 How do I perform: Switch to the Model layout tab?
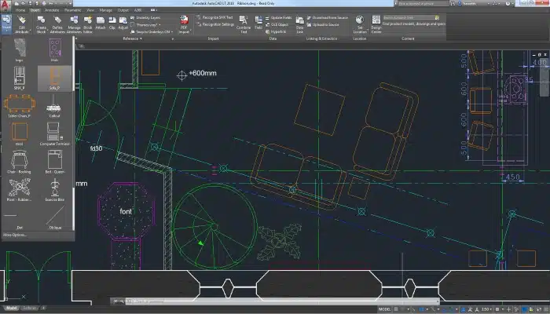[11, 308]
